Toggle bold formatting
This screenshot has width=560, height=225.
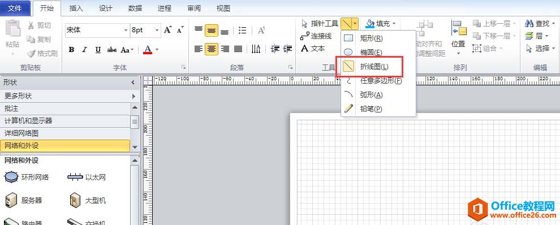pos(71,50)
